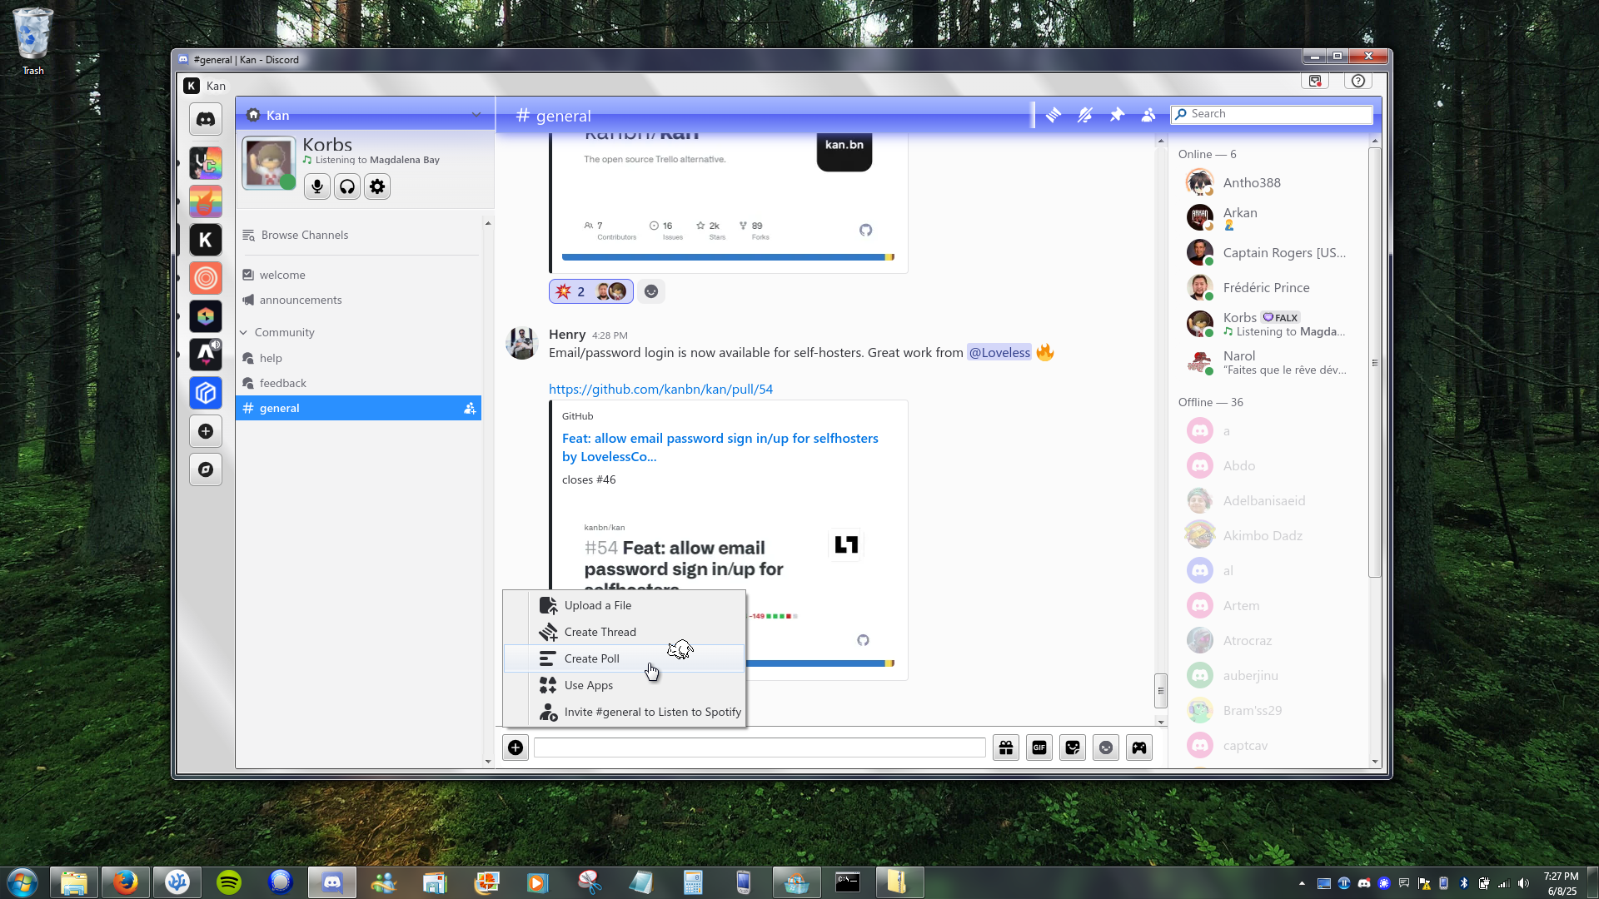Open notification settings bell icon

[x=1084, y=116]
